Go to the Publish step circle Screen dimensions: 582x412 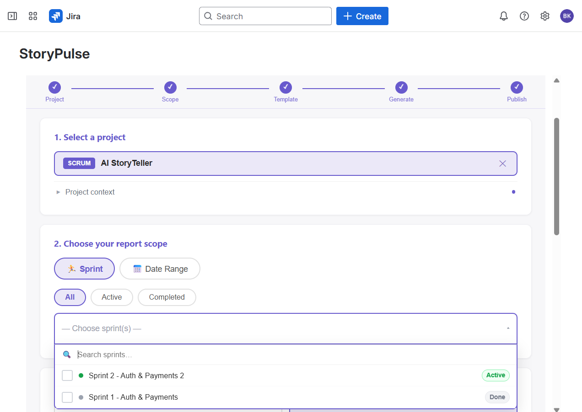coord(517,87)
